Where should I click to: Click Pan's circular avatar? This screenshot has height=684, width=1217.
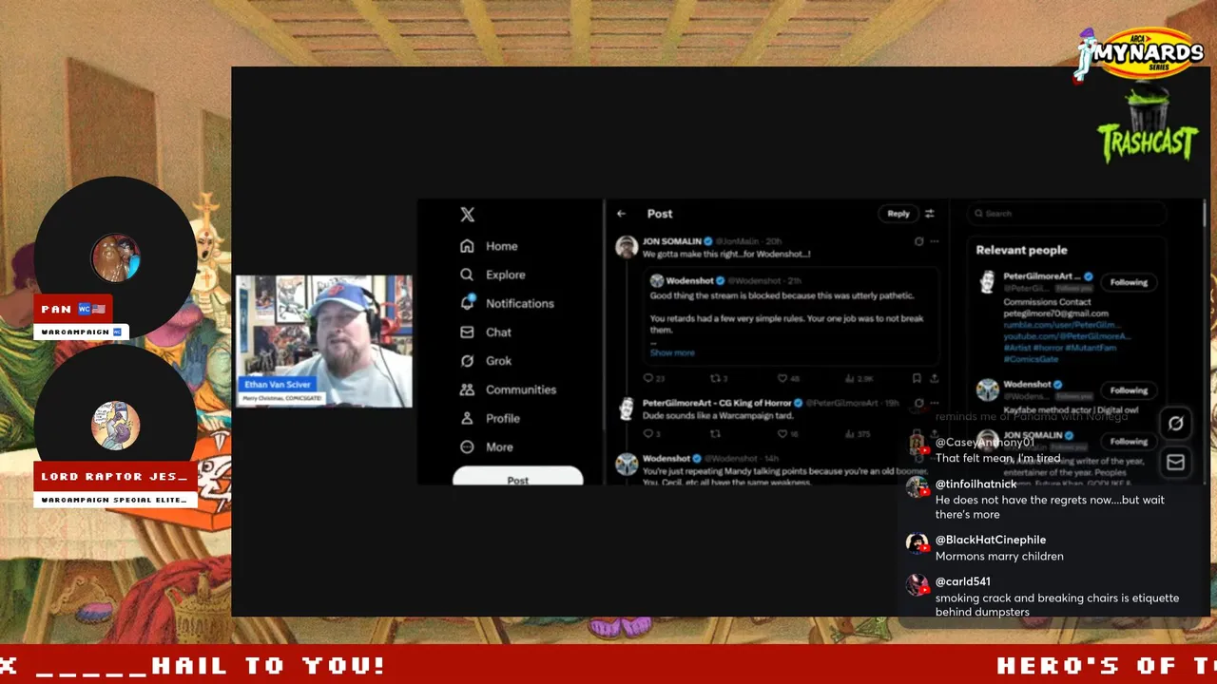coord(116,257)
